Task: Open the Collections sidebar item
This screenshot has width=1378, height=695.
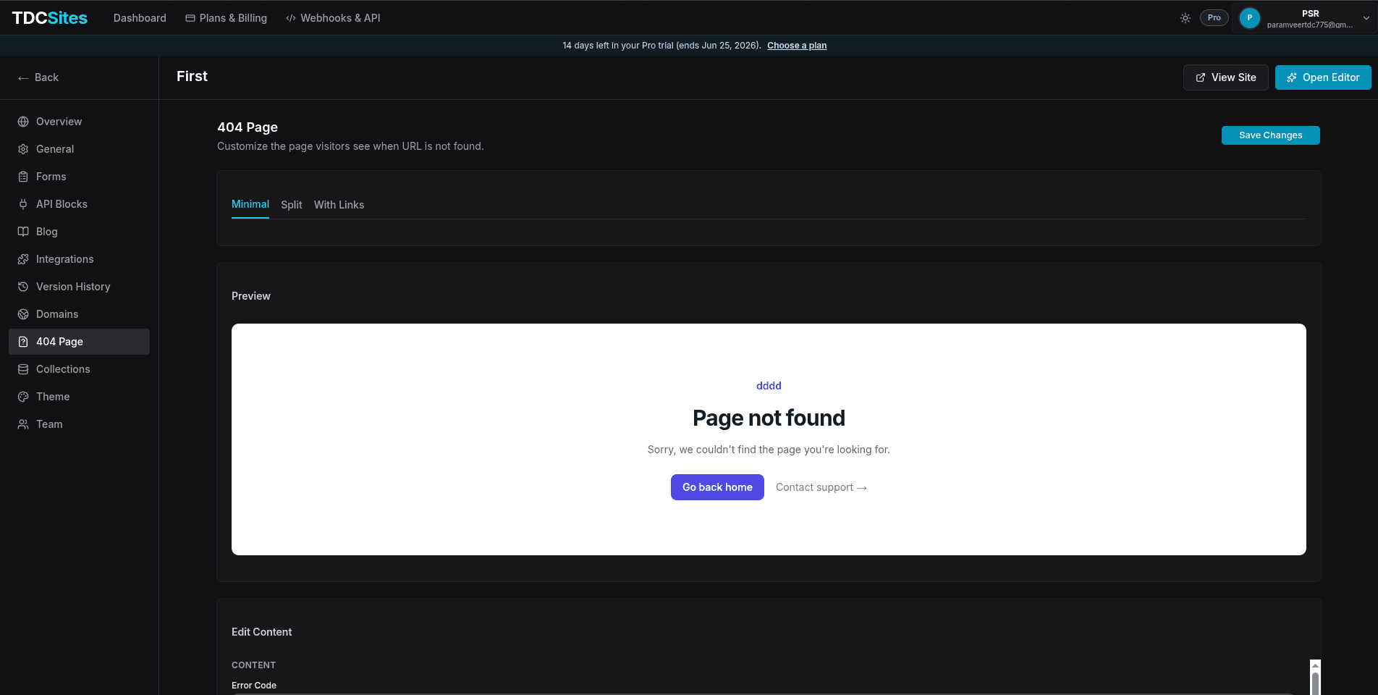Action: (79, 369)
